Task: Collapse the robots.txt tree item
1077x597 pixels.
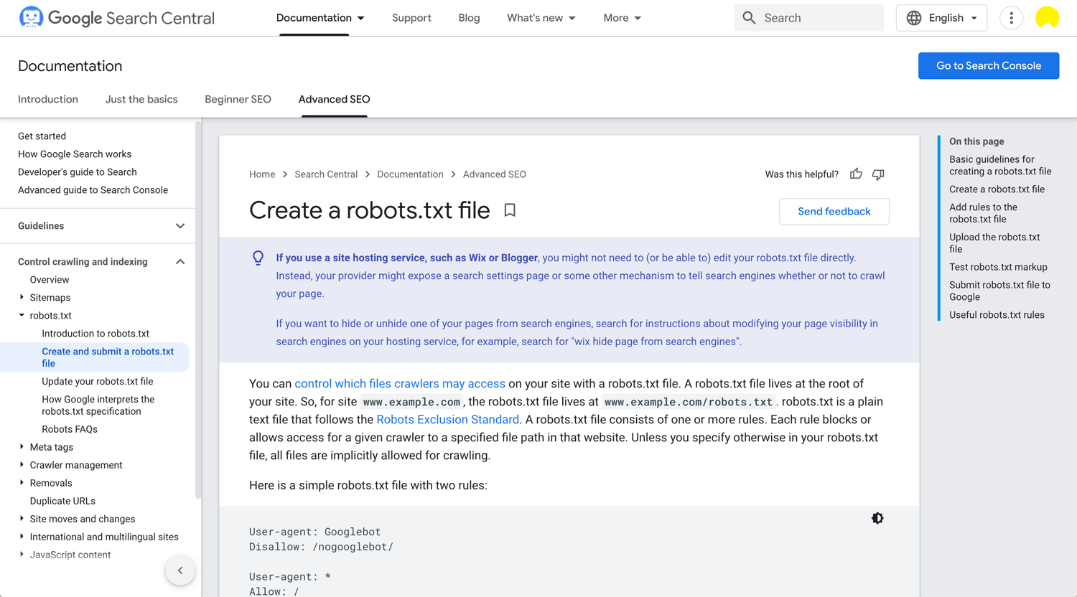Action: (22, 315)
